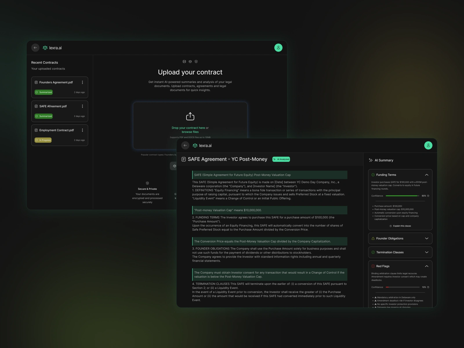The width and height of the screenshot is (464, 348).
Task: Click the AI Summary panel heading
Action: point(384,160)
